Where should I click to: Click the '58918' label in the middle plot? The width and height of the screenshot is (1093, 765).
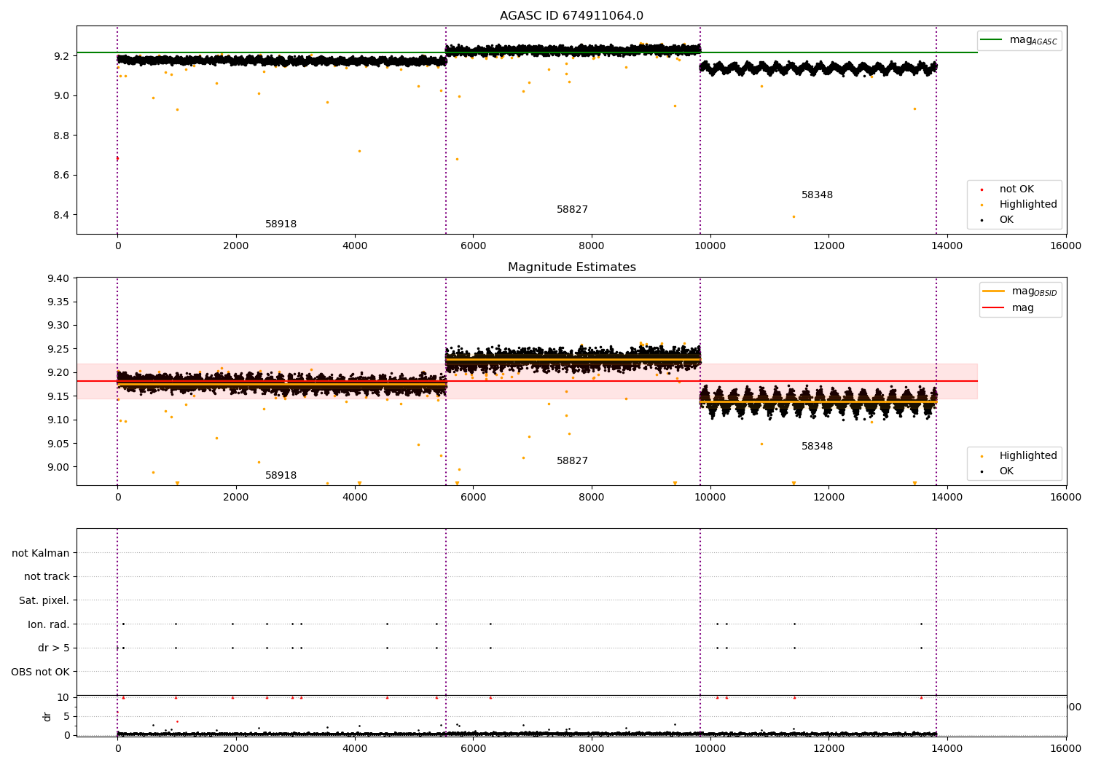click(x=281, y=476)
